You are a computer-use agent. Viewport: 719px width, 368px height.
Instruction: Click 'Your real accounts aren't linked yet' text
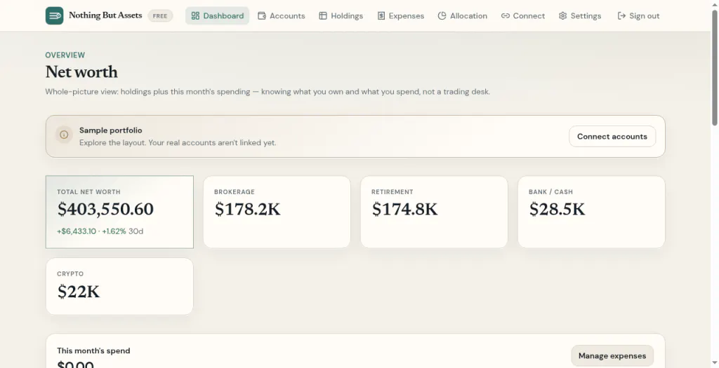[212, 142]
